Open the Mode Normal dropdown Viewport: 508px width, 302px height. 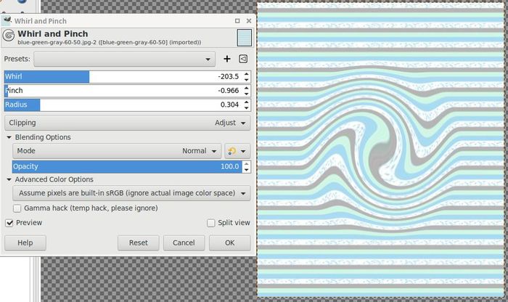117,151
